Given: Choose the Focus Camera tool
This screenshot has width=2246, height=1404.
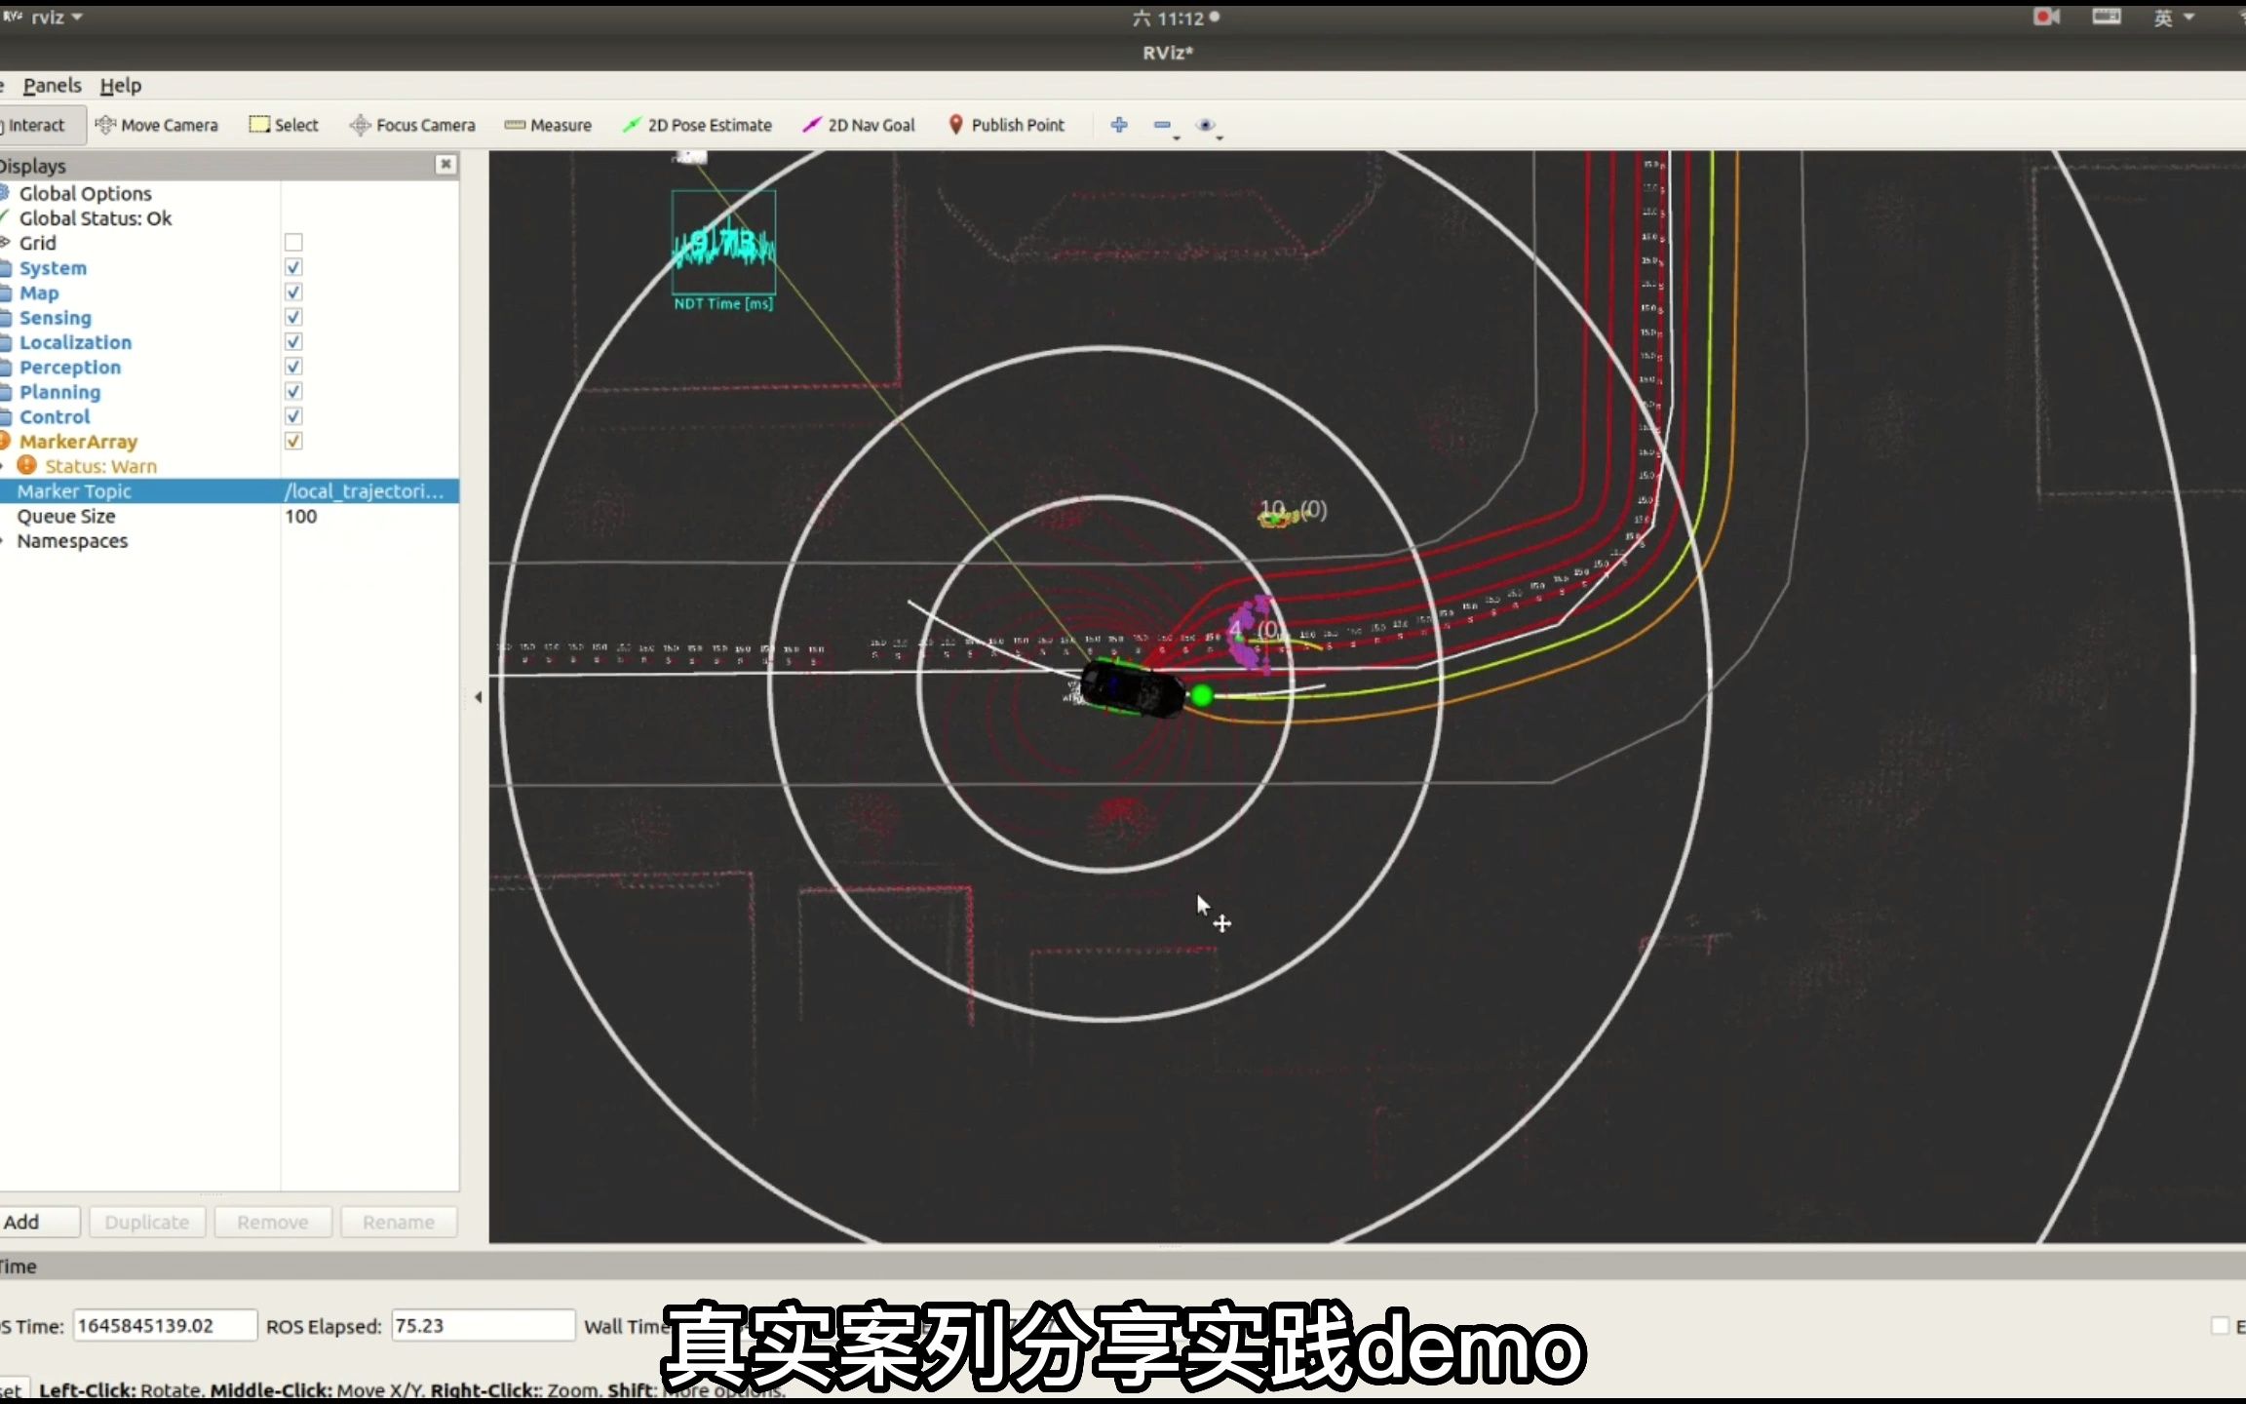Looking at the screenshot, I should 412,125.
